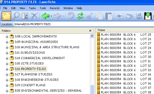
Task: Click the LOT 27 row folder icon
Action: coord(98,43)
